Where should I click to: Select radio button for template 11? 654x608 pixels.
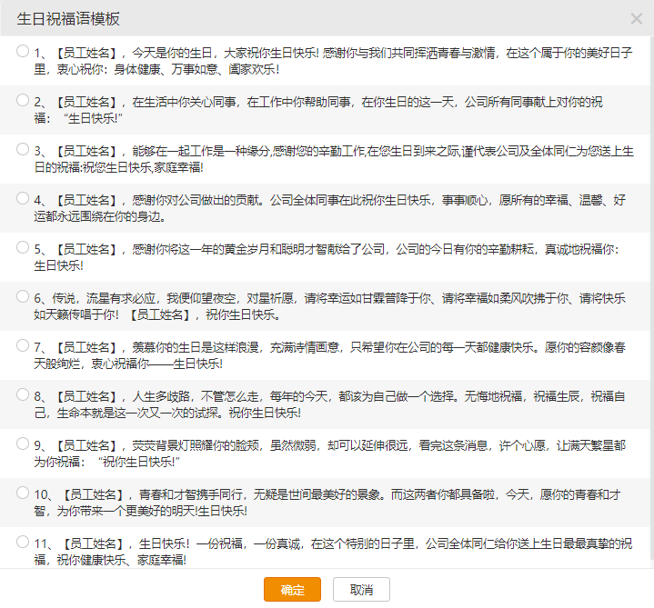click(x=22, y=543)
